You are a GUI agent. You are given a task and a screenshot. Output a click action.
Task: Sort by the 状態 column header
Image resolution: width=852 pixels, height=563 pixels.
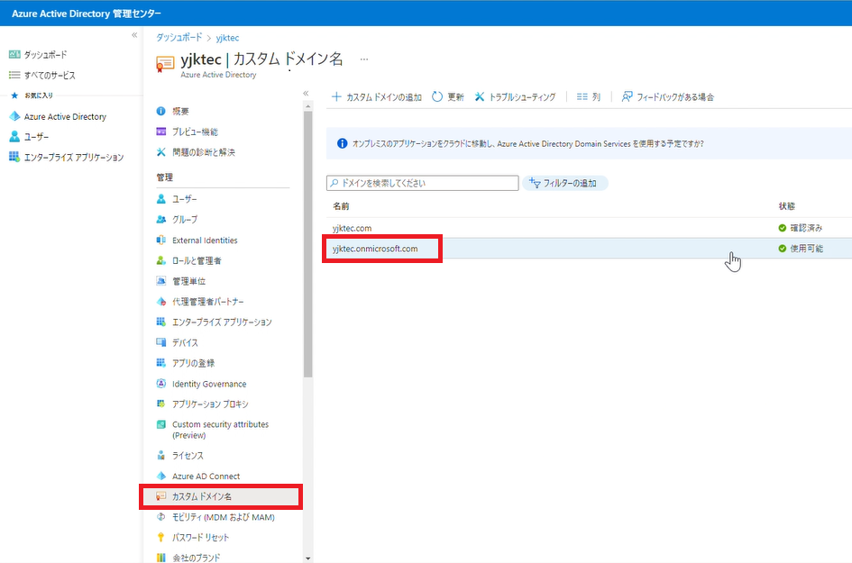(786, 206)
